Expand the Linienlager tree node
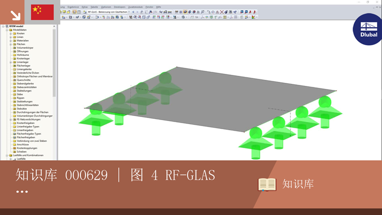 [11, 62]
